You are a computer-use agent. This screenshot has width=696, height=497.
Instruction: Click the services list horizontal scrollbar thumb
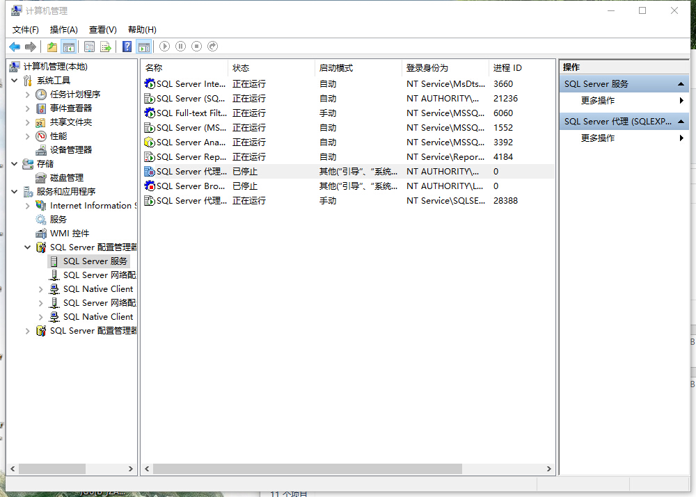(x=308, y=469)
